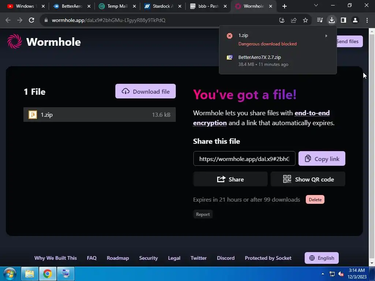The width and height of the screenshot is (375, 281).
Task: Click the Copy link button
Action: 322,159
